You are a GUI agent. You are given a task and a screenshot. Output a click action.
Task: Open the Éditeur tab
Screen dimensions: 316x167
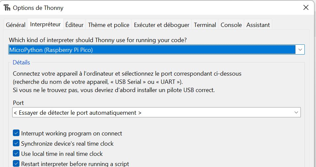point(74,25)
